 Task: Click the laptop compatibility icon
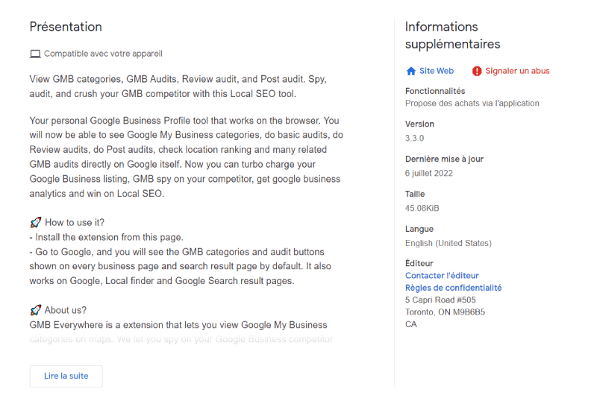35,54
